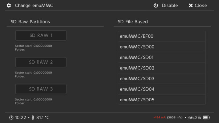Click the -484 mA current reading

(x=160, y=118)
